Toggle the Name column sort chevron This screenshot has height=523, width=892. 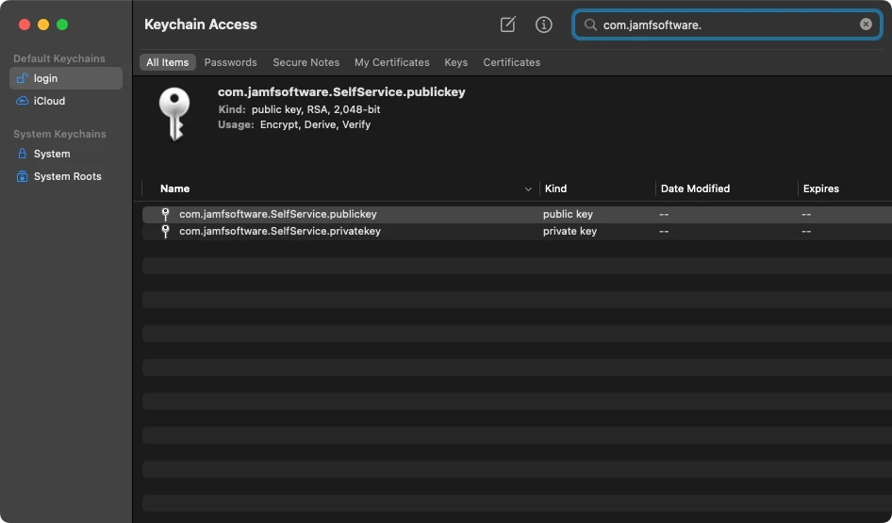pos(528,189)
